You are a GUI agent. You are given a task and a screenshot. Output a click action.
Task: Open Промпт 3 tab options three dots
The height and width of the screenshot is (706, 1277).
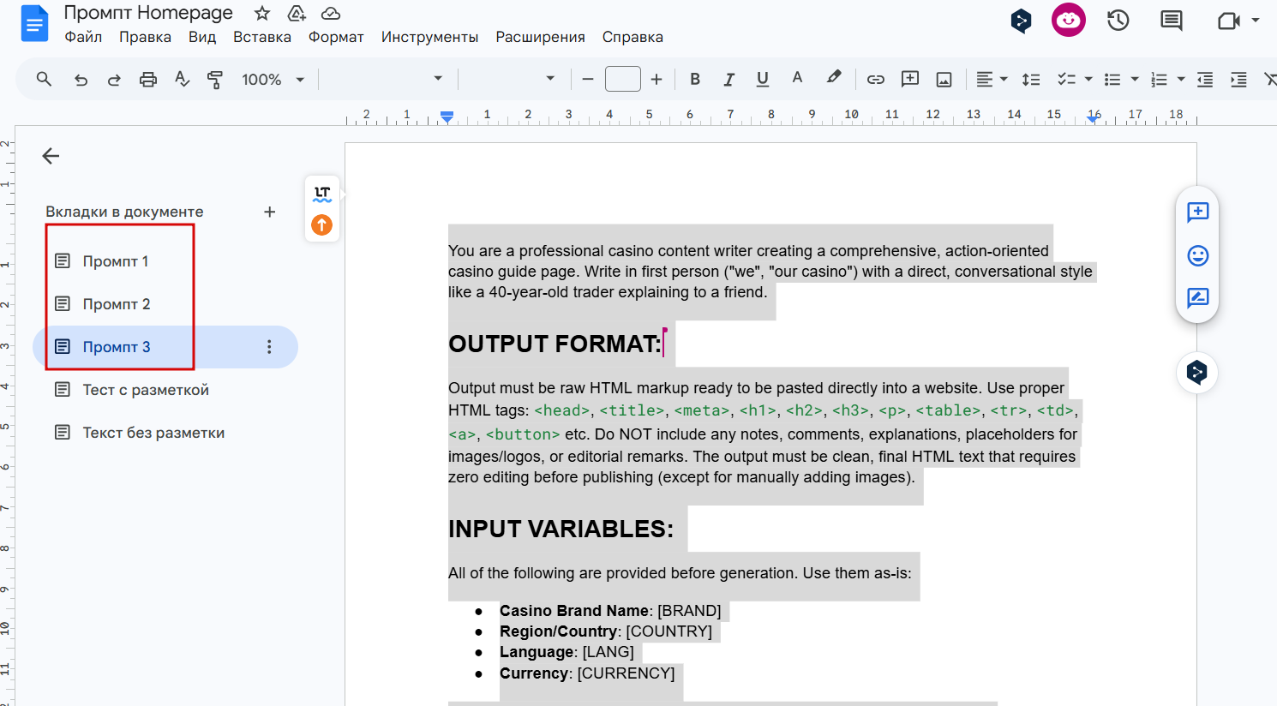(x=269, y=347)
